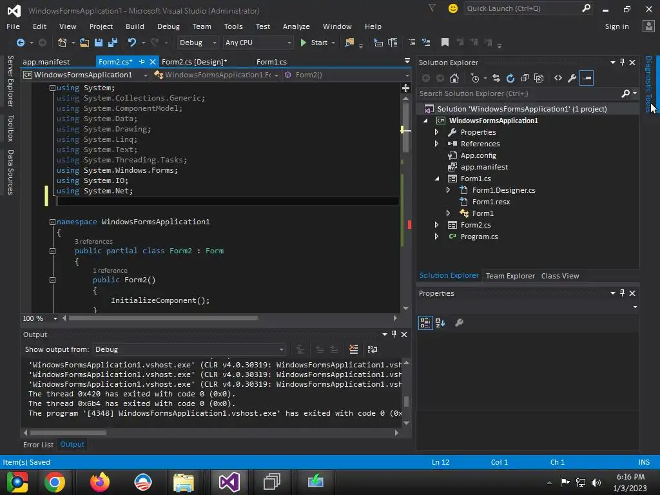Viewport: 660px width, 495px height.
Task: Open the Error List tab
Action: click(x=38, y=445)
